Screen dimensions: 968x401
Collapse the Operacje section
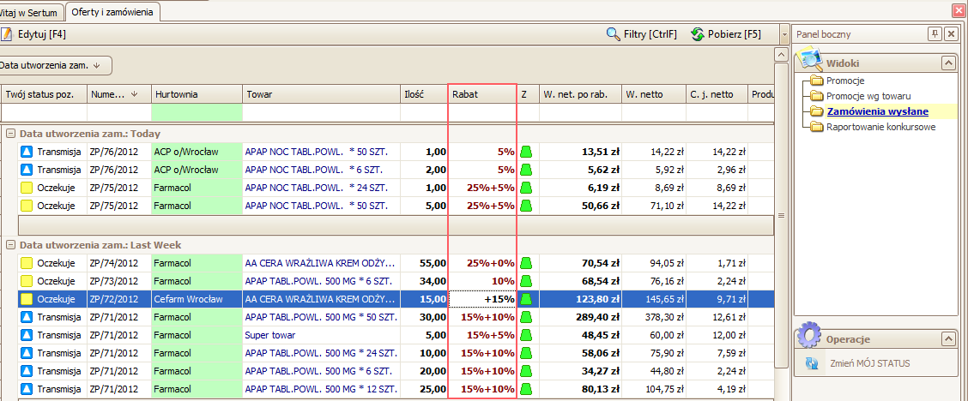948,339
